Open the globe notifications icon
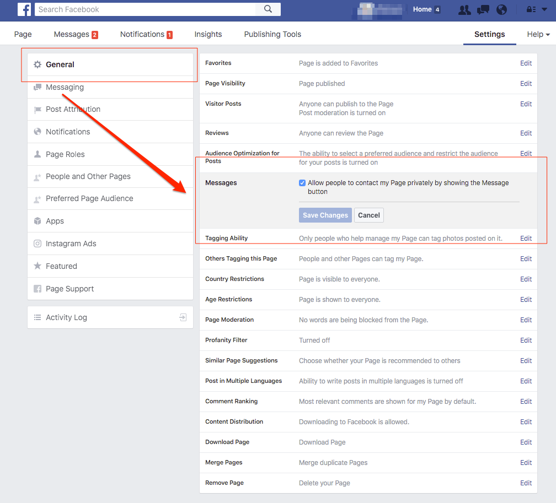 click(501, 9)
